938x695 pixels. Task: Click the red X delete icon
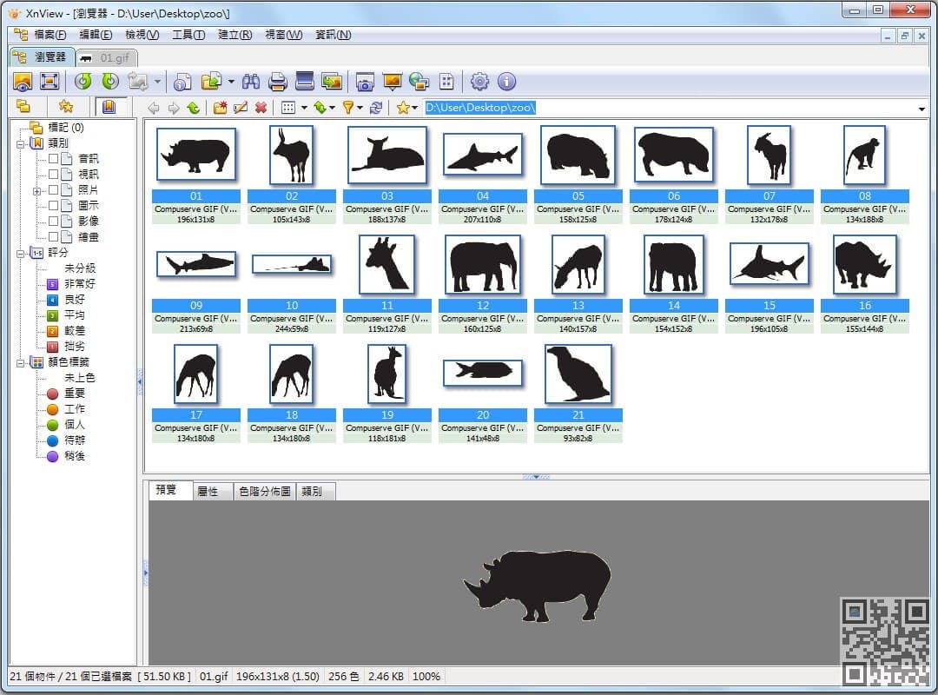pos(261,108)
